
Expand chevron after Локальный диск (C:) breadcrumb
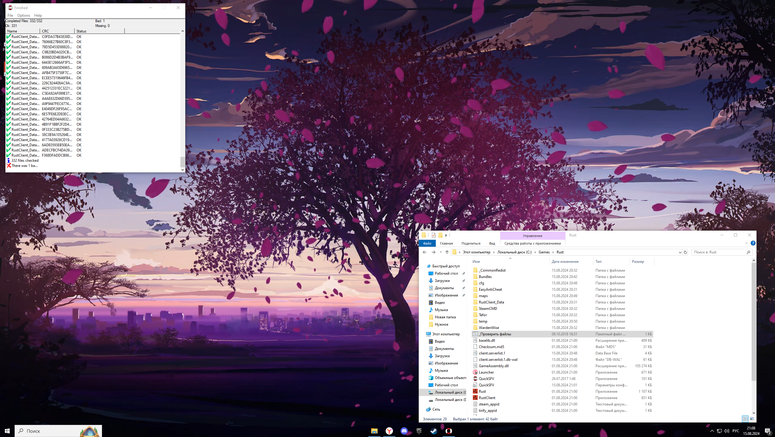point(535,252)
